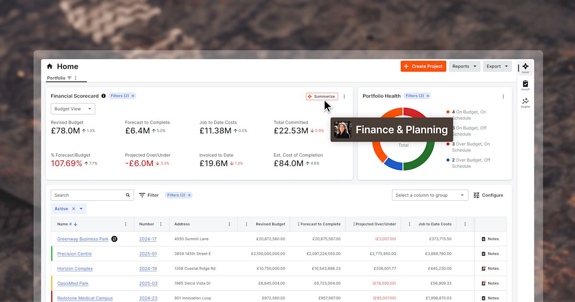Screen dimensions: 575x302
Task: Open Notes for Horizon Complex
Action: (x=490, y=268)
